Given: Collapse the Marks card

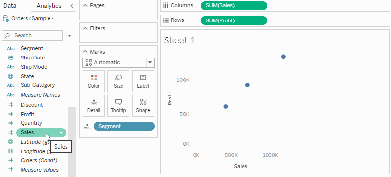Looking at the screenshot, I should coord(86,52).
